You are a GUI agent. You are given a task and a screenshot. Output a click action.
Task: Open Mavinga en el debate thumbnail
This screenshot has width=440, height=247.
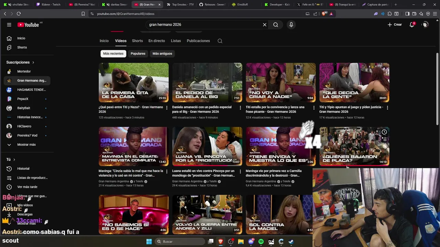tap(134, 146)
